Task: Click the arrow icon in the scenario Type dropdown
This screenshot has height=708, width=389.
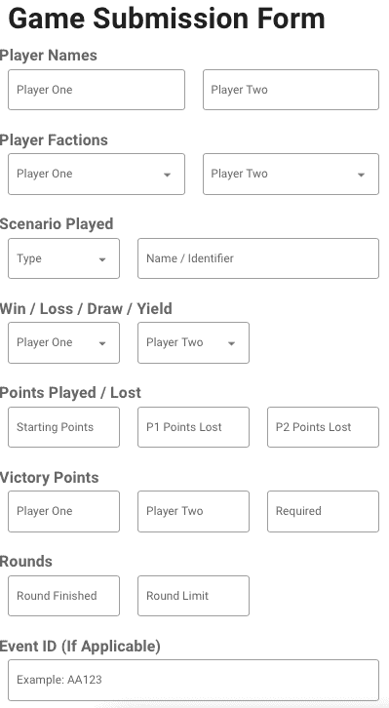Action: coord(102,259)
